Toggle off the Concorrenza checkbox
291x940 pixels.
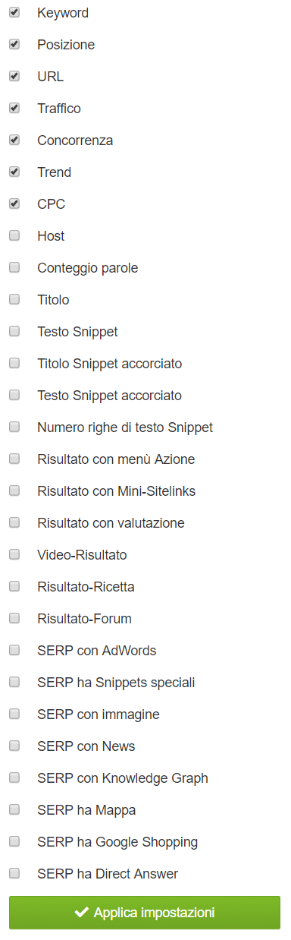tap(14, 140)
